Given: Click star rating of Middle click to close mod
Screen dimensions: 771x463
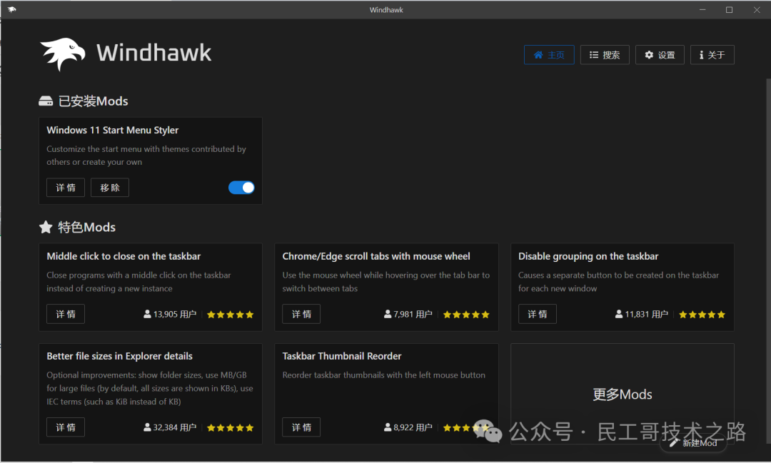Looking at the screenshot, I should pyautogui.click(x=230, y=315).
